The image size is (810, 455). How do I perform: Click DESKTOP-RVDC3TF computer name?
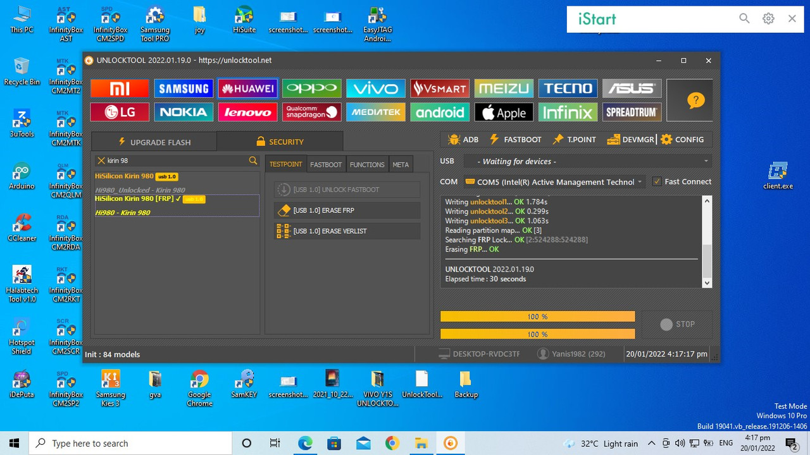(479, 354)
